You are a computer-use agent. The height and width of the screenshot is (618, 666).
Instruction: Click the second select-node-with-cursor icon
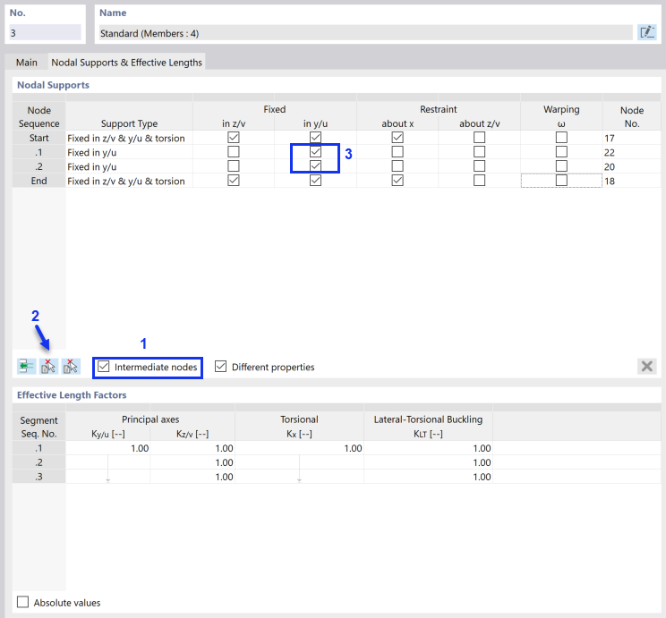[71, 367]
